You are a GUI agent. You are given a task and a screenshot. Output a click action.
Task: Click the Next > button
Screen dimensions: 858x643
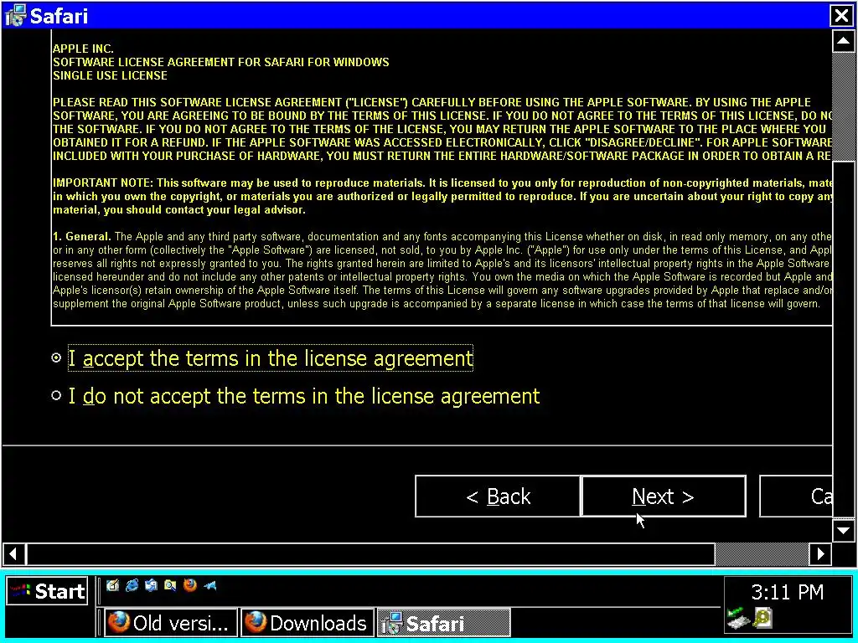point(664,496)
